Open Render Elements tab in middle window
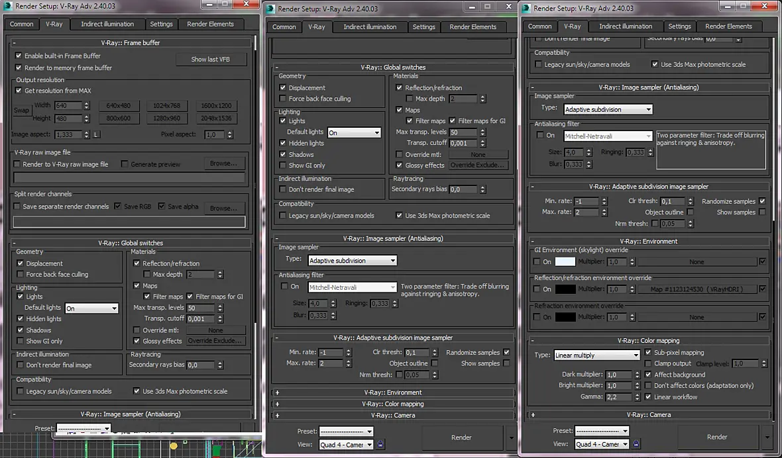The width and height of the screenshot is (782, 458). click(473, 27)
